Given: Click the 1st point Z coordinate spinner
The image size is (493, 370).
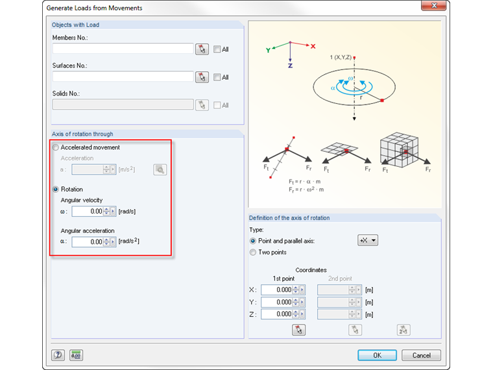Looking at the screenshot, I should coord(296,314).
